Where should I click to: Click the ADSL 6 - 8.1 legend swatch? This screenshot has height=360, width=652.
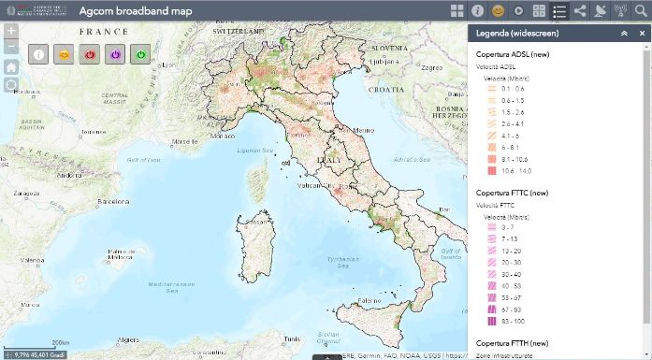point(492,148)
